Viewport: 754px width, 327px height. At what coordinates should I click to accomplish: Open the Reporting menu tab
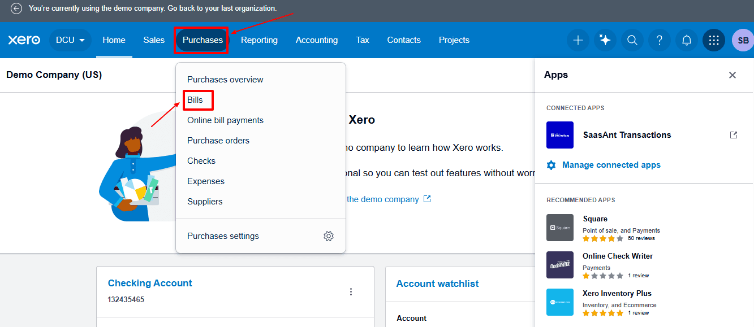(259, 40)
